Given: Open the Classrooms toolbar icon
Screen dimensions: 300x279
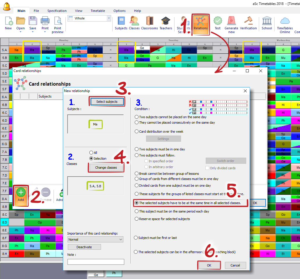Looking at the screenshot, I should click(149, 23).
